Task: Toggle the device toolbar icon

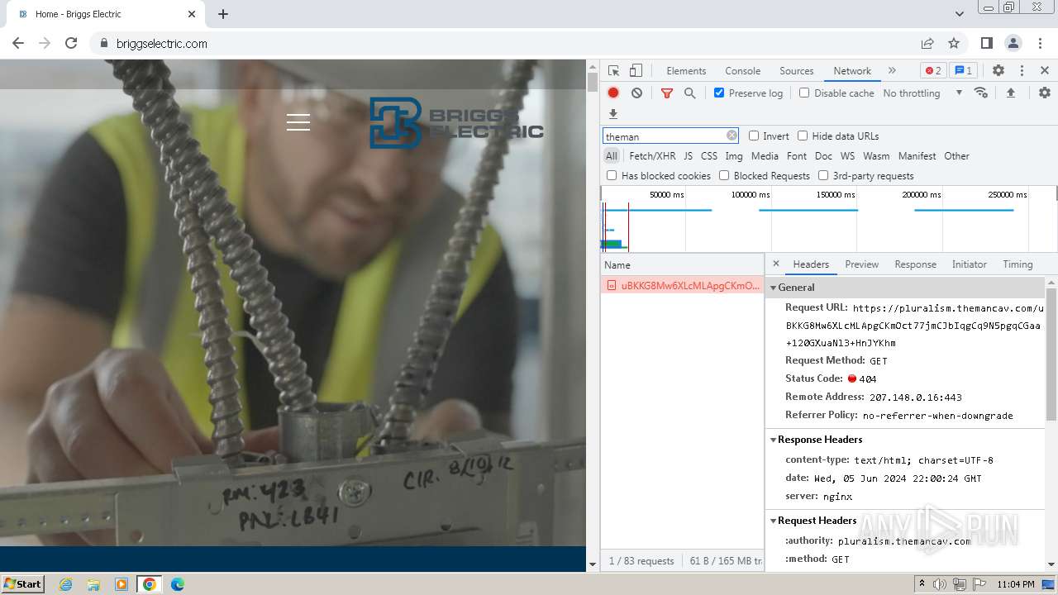Action: (x=636, y=71)
